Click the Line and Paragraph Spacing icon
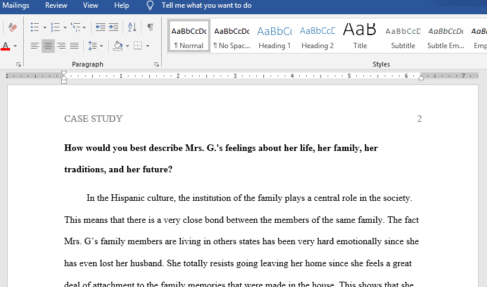The image size is (487, 287). 93,46
